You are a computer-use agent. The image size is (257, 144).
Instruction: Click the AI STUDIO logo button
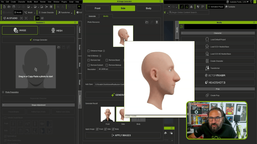[10, 18]
